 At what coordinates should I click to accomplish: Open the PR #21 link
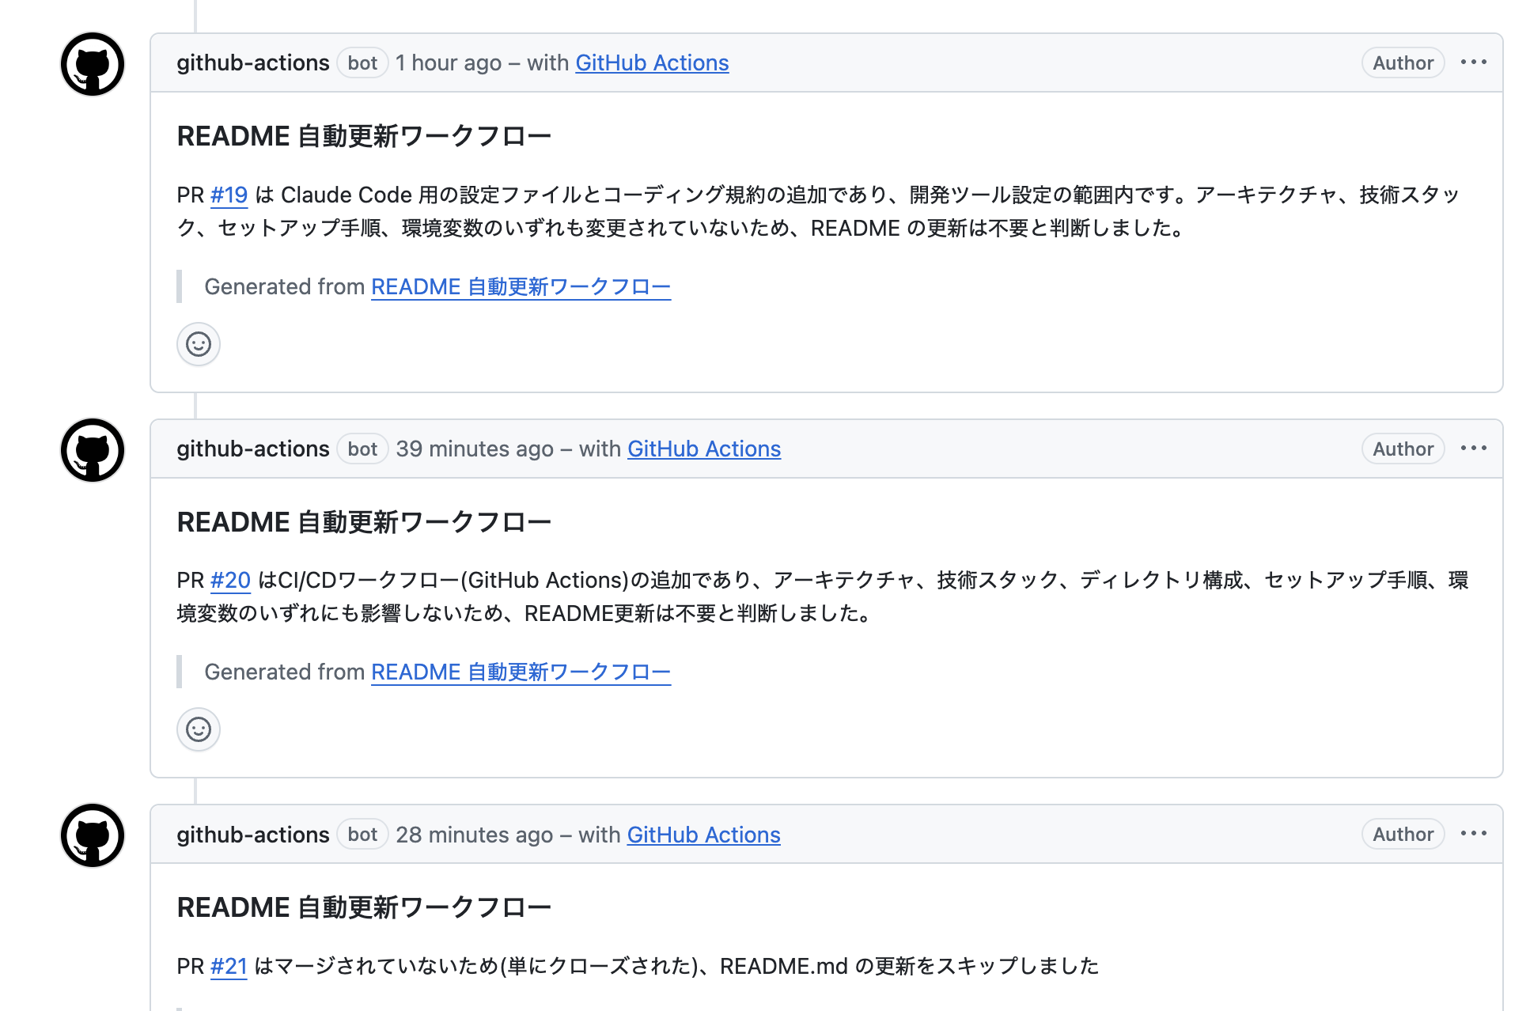point(229,966)
